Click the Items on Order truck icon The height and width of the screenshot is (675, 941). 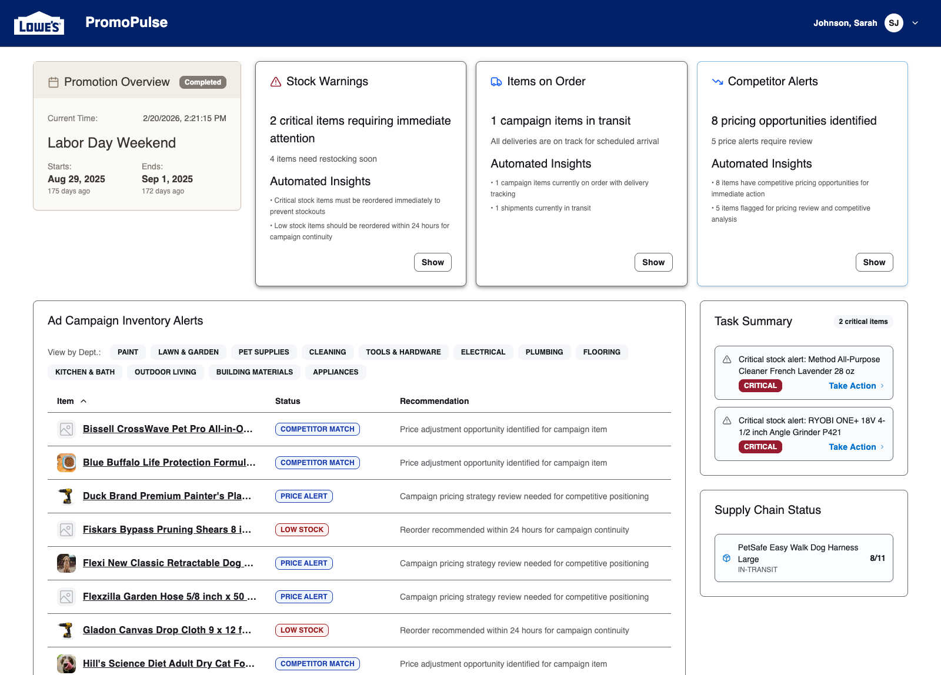click(x=495, y=81)
